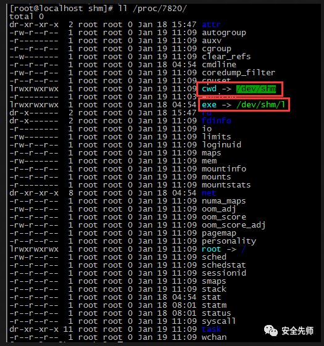Click the "statm" file name
The width and height of the screenshot is (324, 346).
214,305
